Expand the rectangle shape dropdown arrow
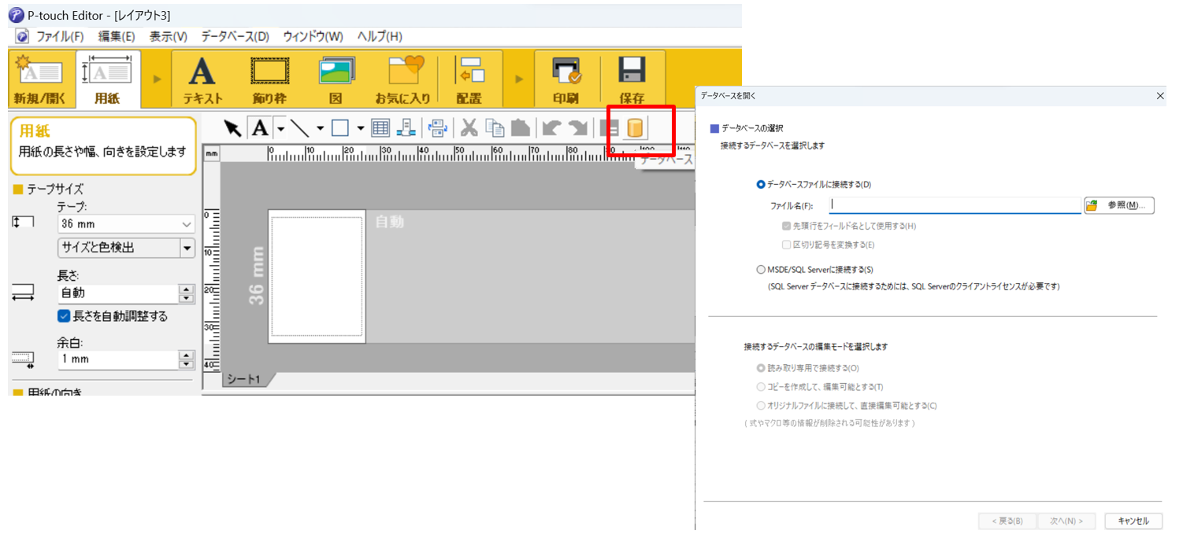 tap(360, 128)
